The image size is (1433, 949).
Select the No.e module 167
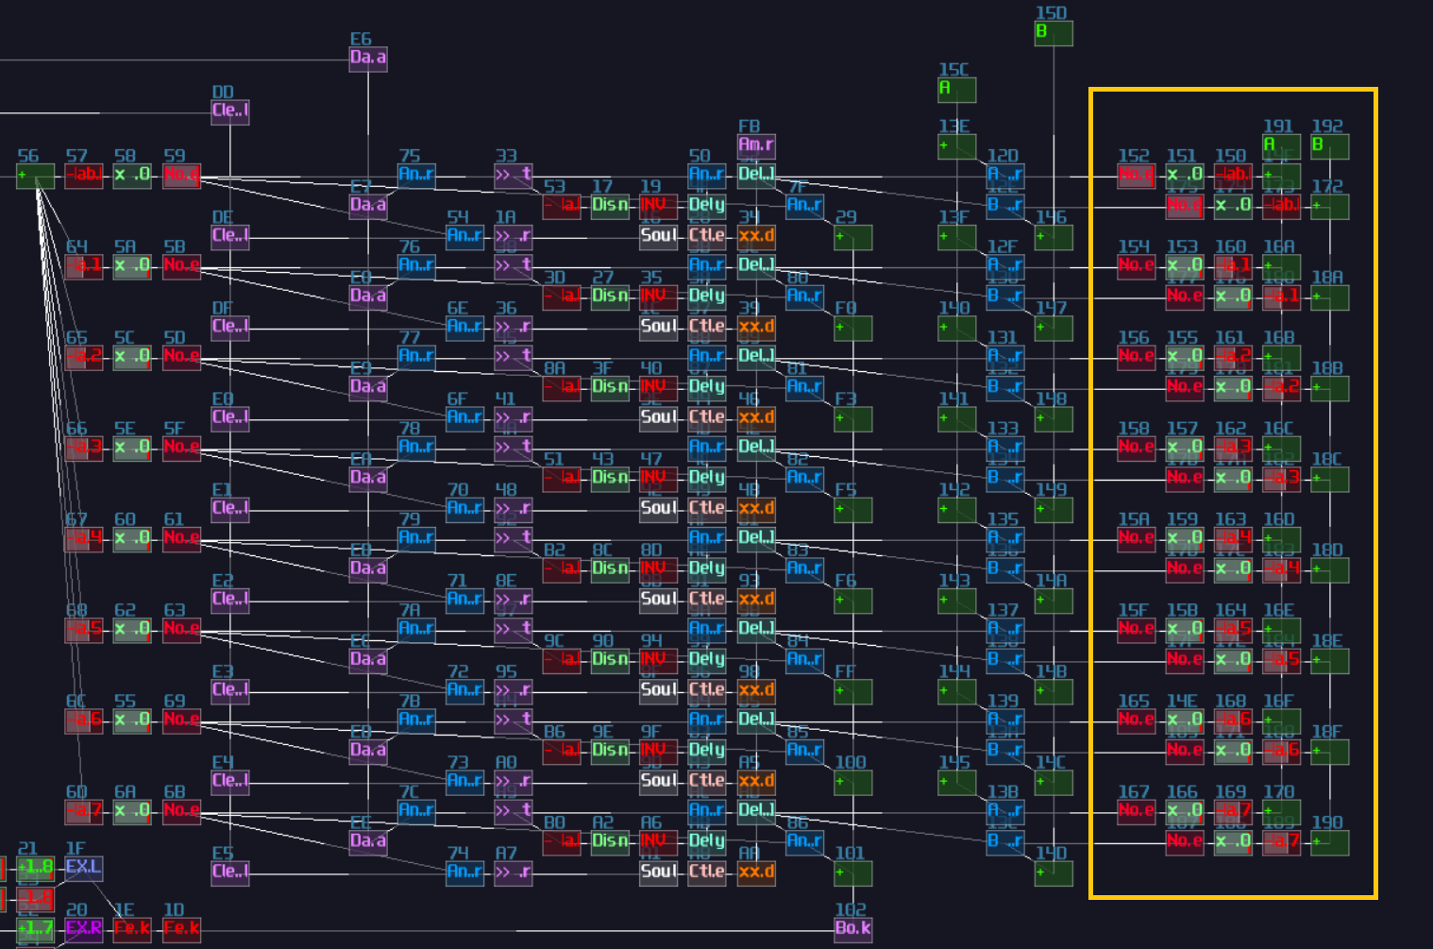1137,811
